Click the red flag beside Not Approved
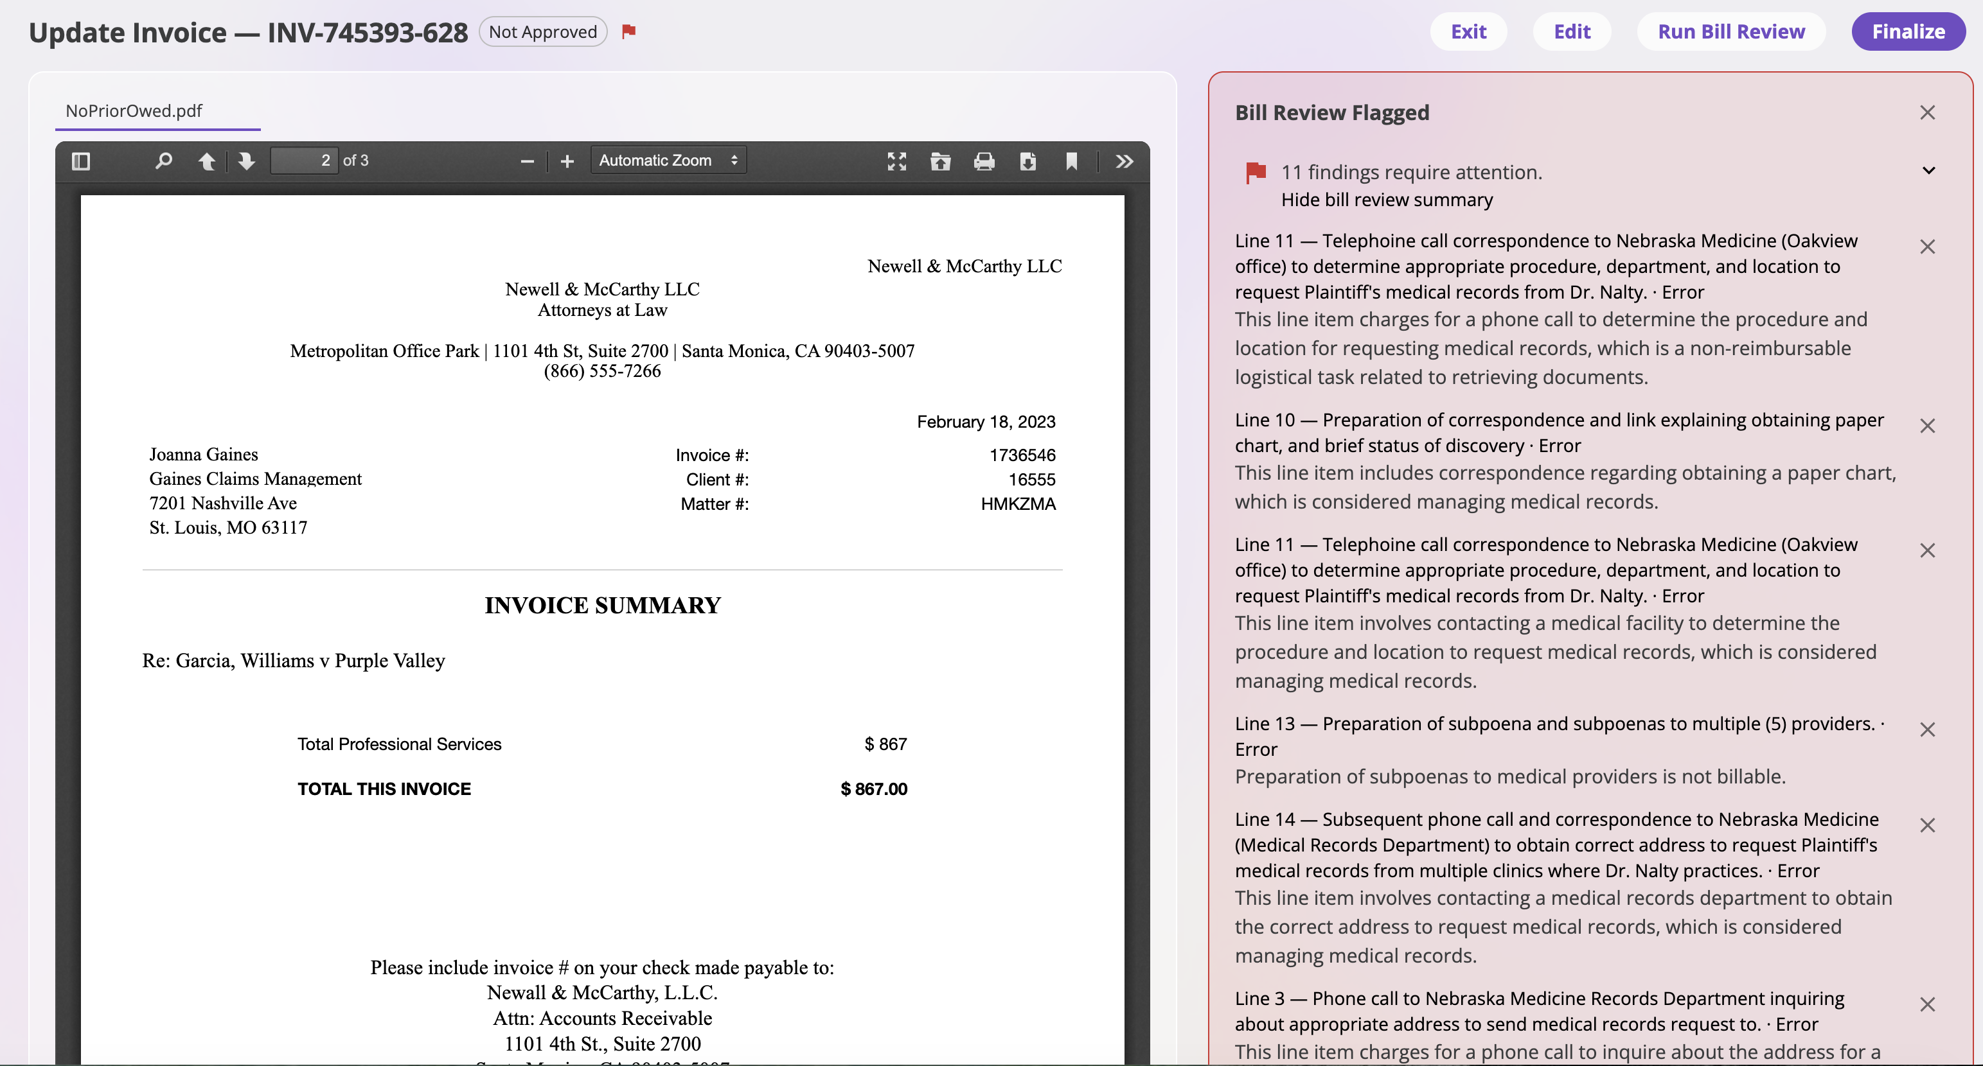This screenshot has width=1983, height=1066. point(629,31)
